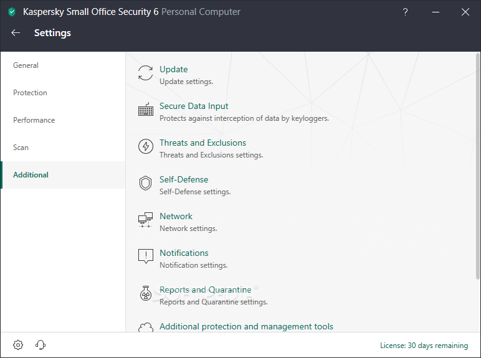Open support via the headset icon
This screenshot has width=481, height=358.
tap(40, 345)
